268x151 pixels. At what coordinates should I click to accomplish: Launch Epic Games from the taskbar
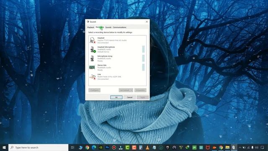pos(167,147)
